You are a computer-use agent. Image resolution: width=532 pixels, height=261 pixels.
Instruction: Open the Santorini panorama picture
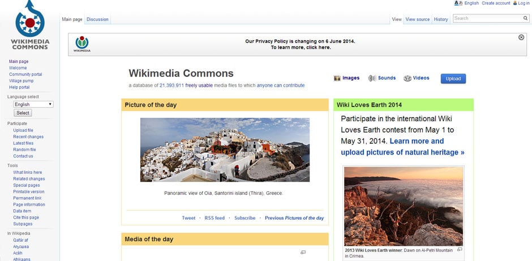(x=225, y=149)
